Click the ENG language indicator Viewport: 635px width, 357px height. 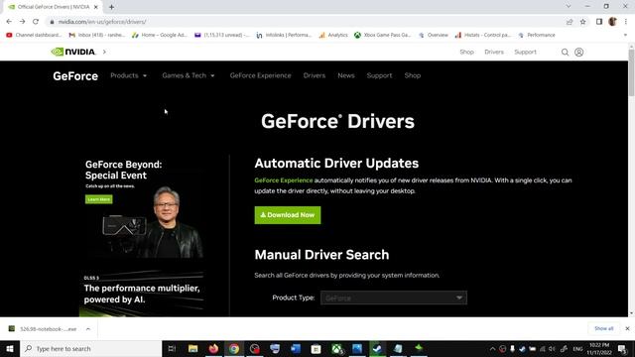pyautogui.click(x=577, y=348)
